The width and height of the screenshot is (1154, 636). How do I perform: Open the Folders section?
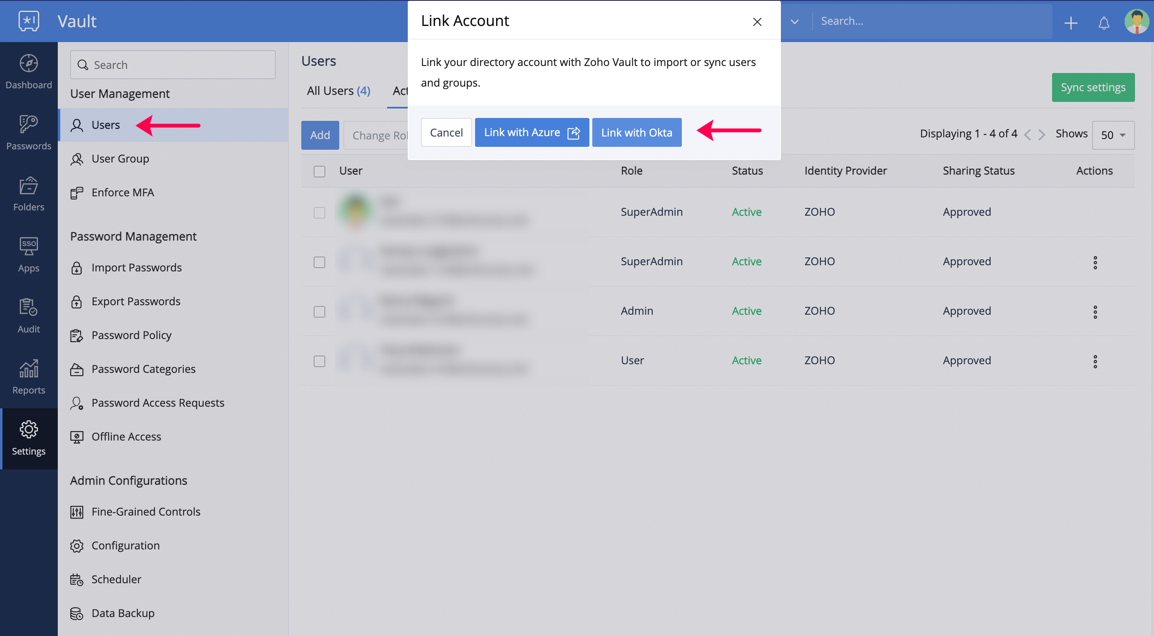28,194
